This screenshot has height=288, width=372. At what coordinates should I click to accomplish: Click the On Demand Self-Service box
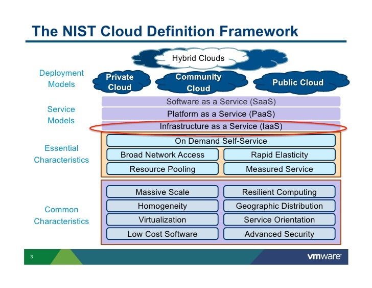pos(221,141)
